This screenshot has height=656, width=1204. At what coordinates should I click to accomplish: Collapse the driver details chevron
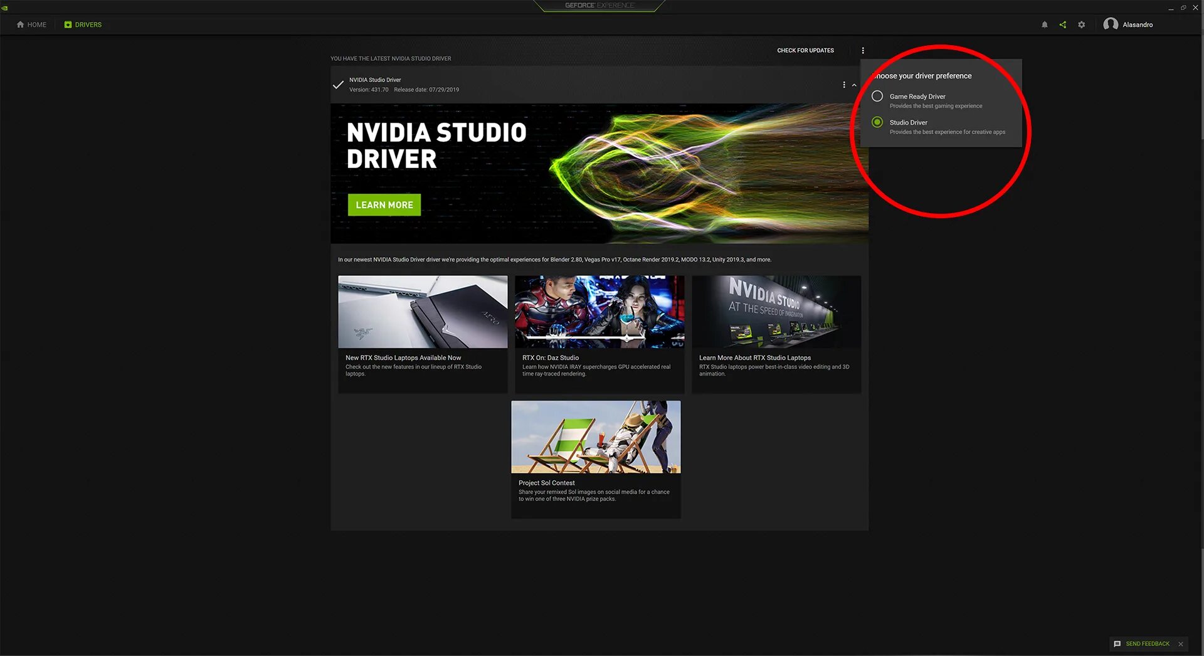tap(854, 85)
